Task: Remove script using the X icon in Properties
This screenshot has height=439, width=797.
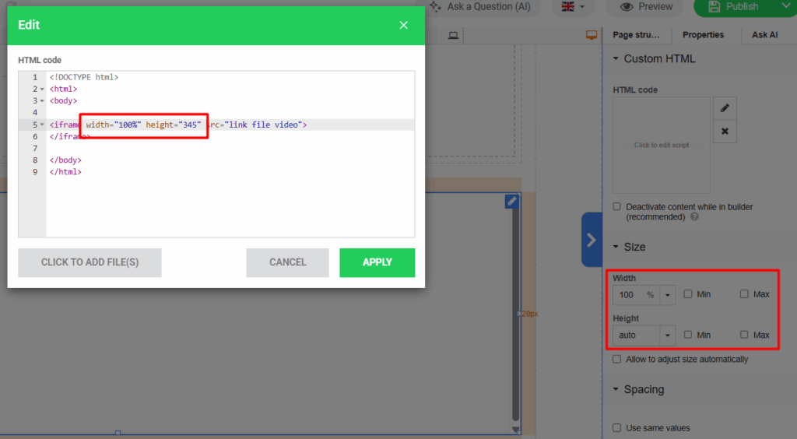Action: pyautogui.click(x=725, y=131)
